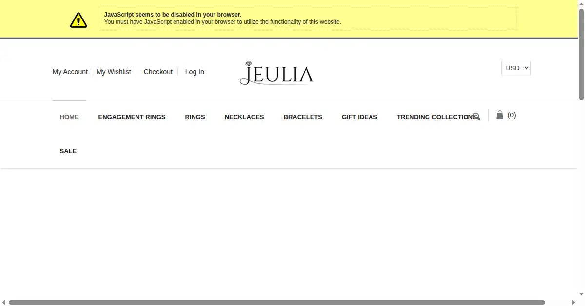This screenshot has width=585, height=306.
Task: Go to the Home menu item
Action: pyautogui.click(x=69, y=117)
